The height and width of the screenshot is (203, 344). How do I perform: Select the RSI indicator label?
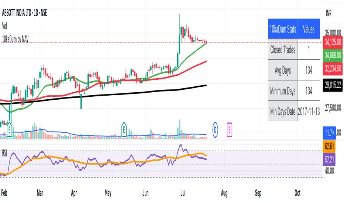pos(4,154)
